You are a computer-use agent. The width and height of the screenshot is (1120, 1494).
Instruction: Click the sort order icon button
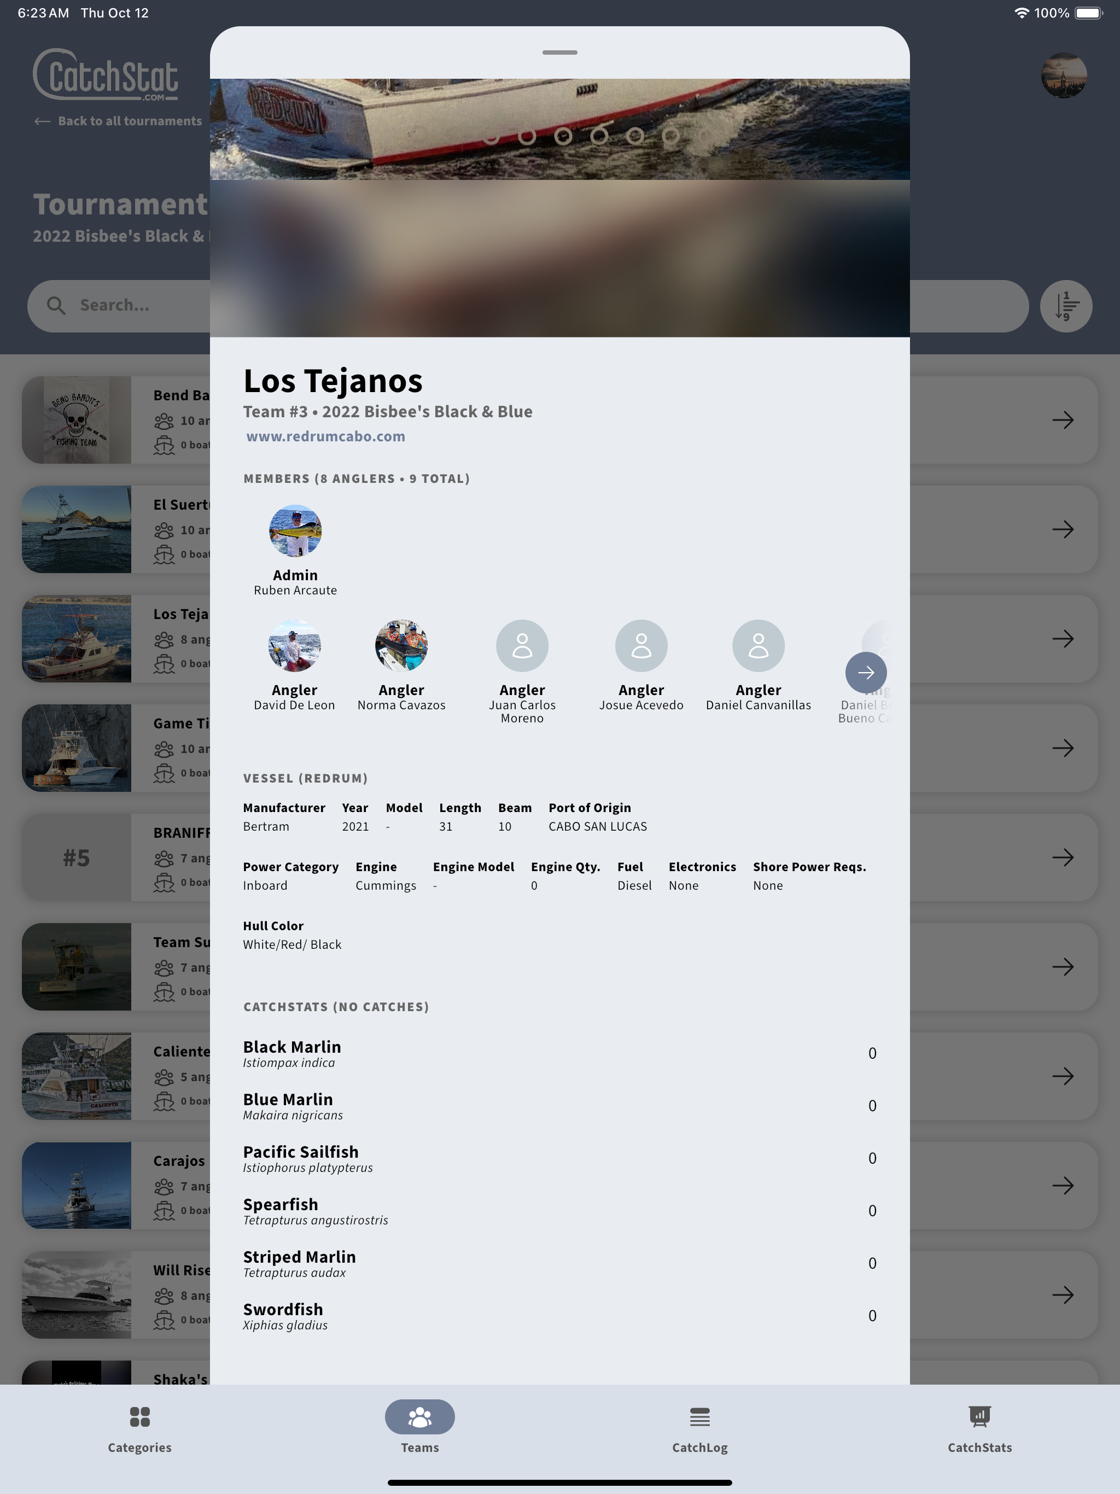[x=1066, y=306]
